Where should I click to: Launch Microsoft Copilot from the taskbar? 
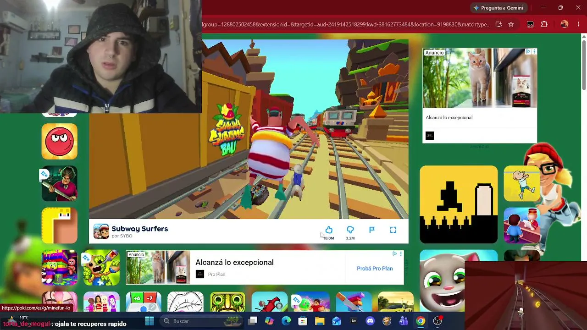[269, 321]
